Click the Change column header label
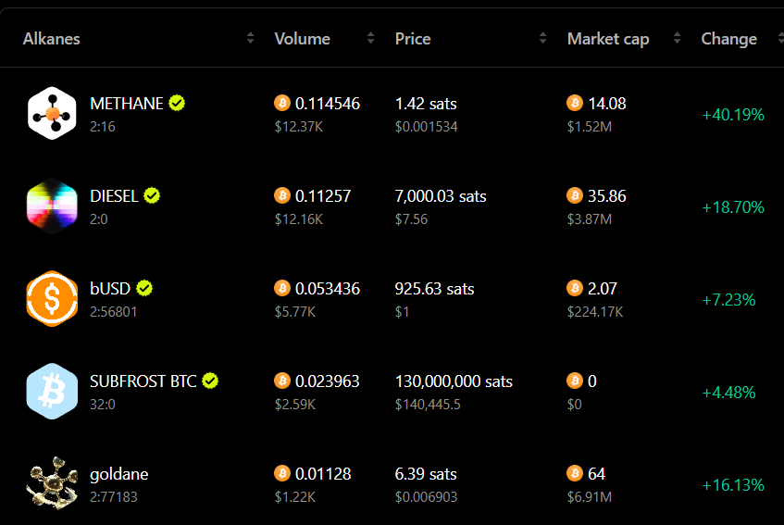The height and width of the screenshot is (525, 784). click(x=729, y=39)
